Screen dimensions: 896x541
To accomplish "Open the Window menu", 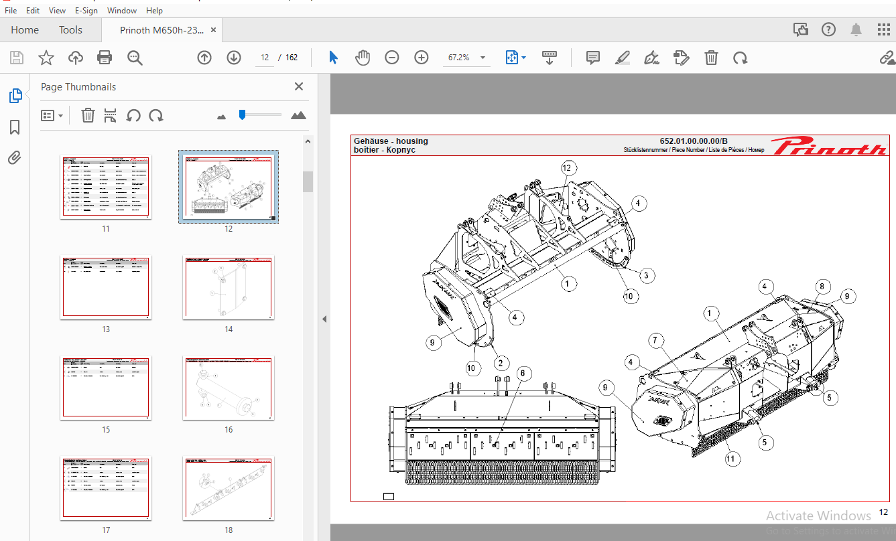I will coord(122,11).
